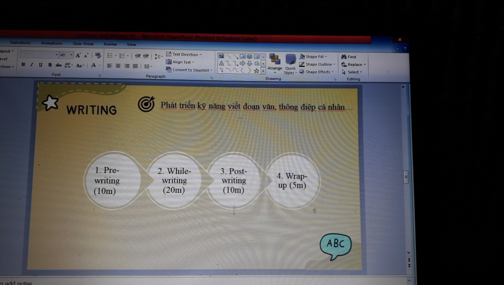Pick the oval shape from gallery

coord(249,56)
